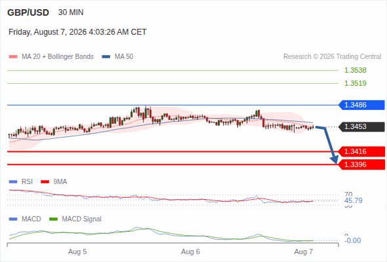
Task: Select the 1.3486 blue pivot price tag
Action: 361,105
